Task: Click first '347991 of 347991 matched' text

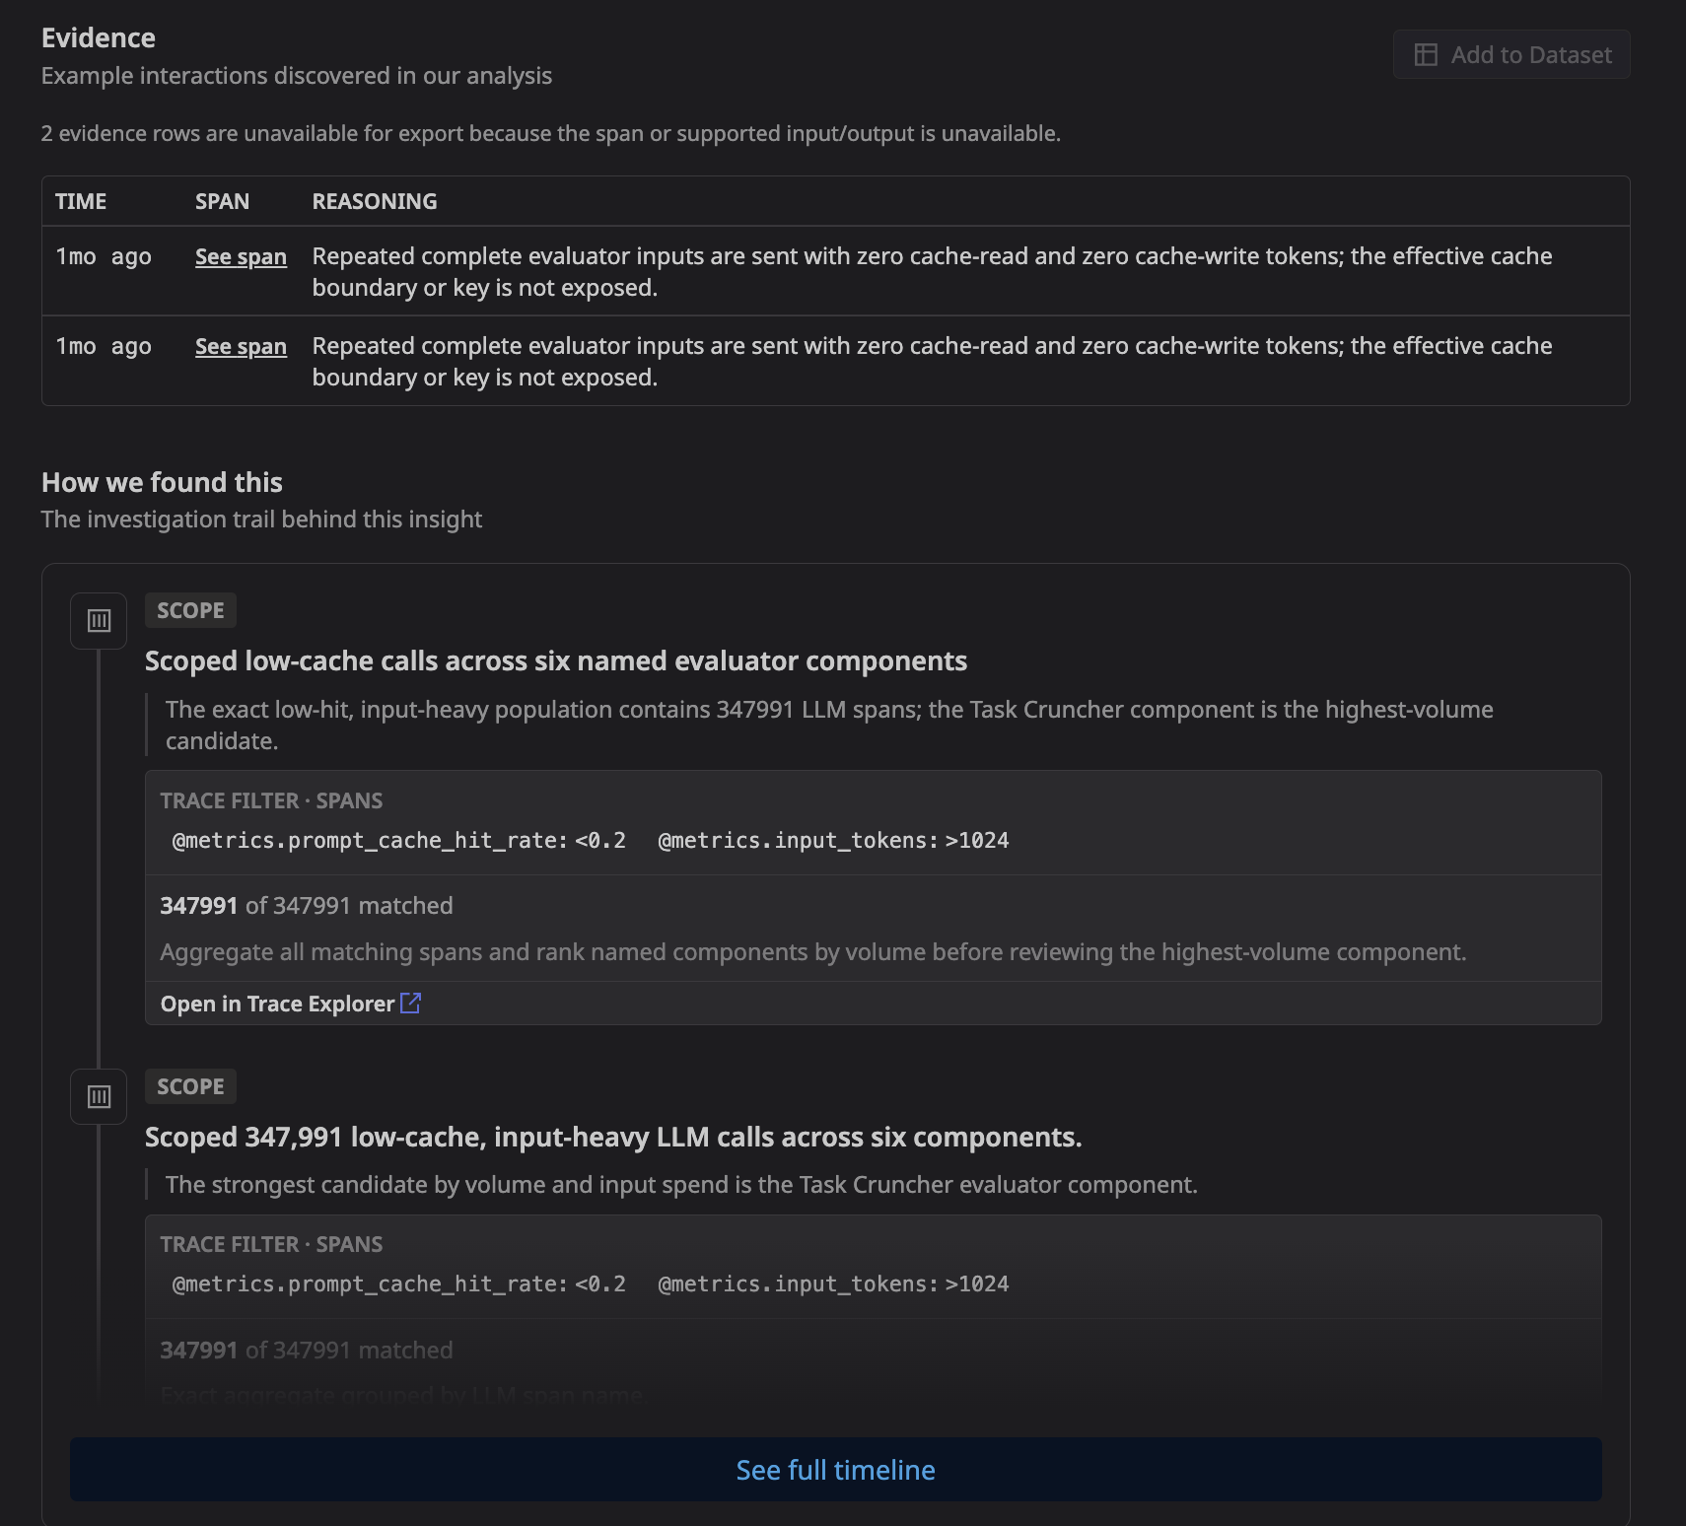Action: pos(307,905)
